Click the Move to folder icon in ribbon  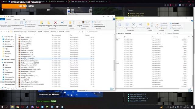coord(41,23)
